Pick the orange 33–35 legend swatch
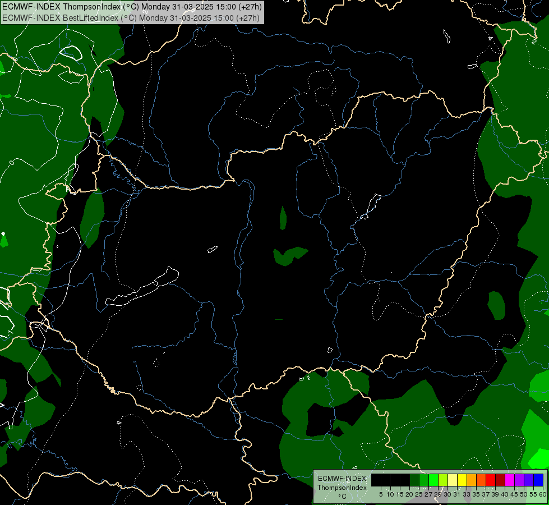Viewport: 549px width, 505px height. tap(472, 480)
